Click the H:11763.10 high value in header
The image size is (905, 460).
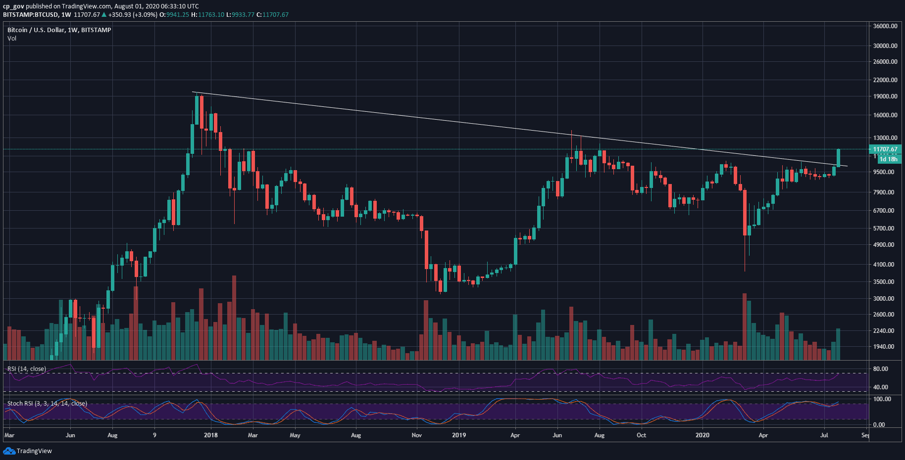click(207, 15)
